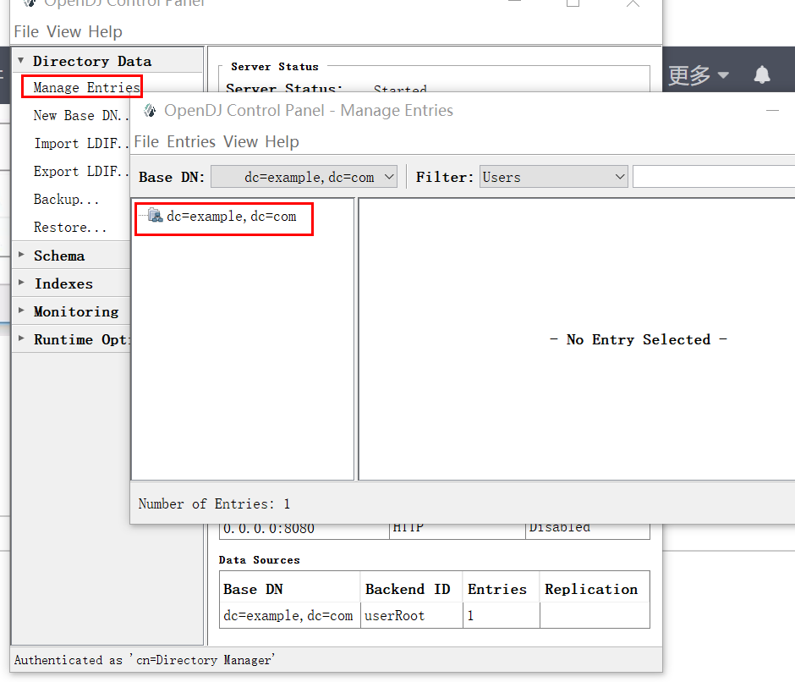Select the dc=example,dc=com tree entry
The image size is (795, 682).
pyautogui.click(x=231, y=217)
